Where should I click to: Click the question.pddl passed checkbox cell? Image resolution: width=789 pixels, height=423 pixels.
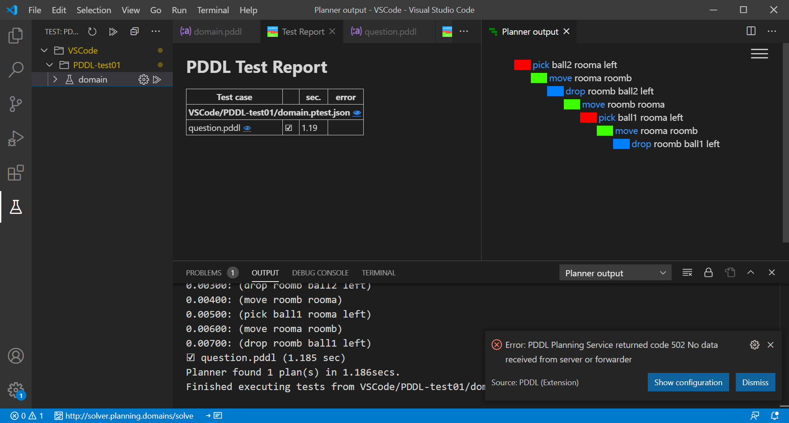(289, 128)
